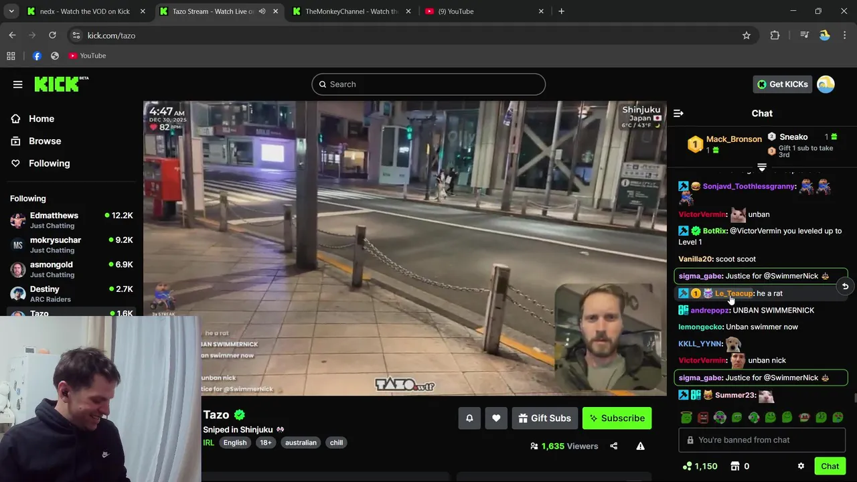
Task: Click Summer23 username in chat
Action: click(735, 396)
